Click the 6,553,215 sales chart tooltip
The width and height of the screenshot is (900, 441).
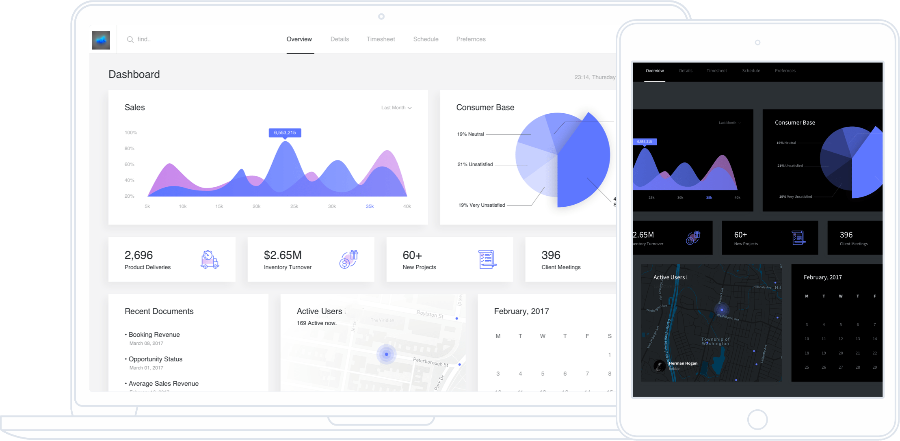tap(285, 133)
